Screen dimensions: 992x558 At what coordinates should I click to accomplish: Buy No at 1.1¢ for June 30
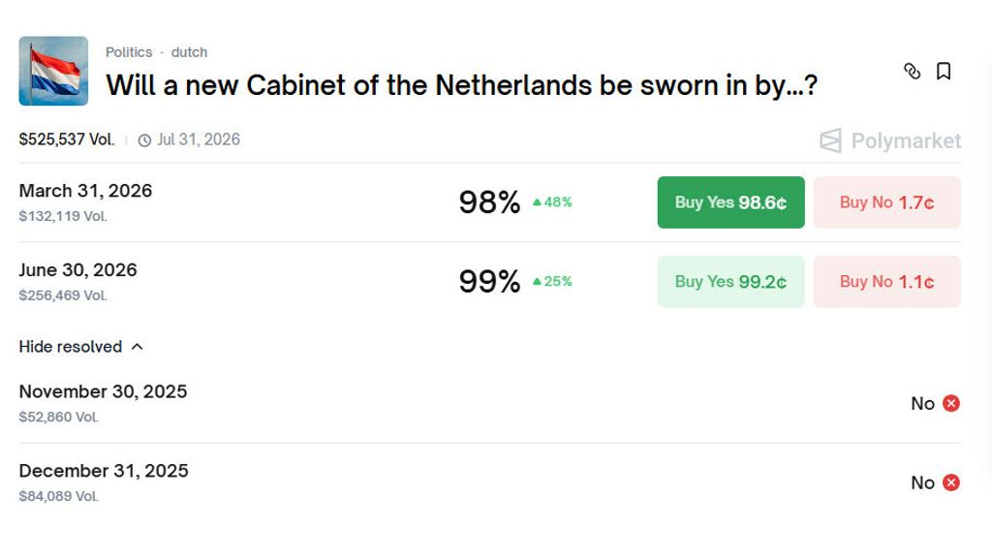[x=886, y=282]
